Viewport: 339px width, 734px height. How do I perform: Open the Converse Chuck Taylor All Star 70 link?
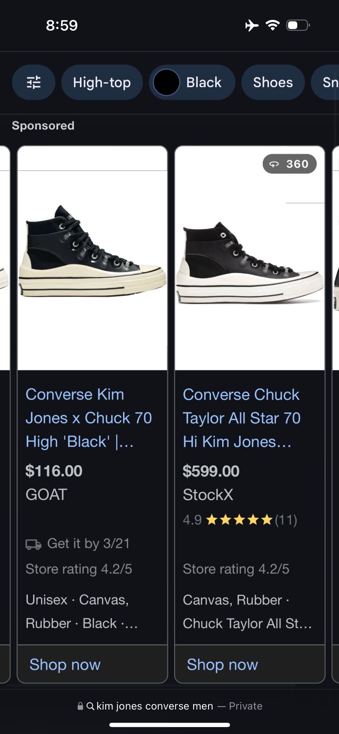pyautogui.click(x=242, y=418)
